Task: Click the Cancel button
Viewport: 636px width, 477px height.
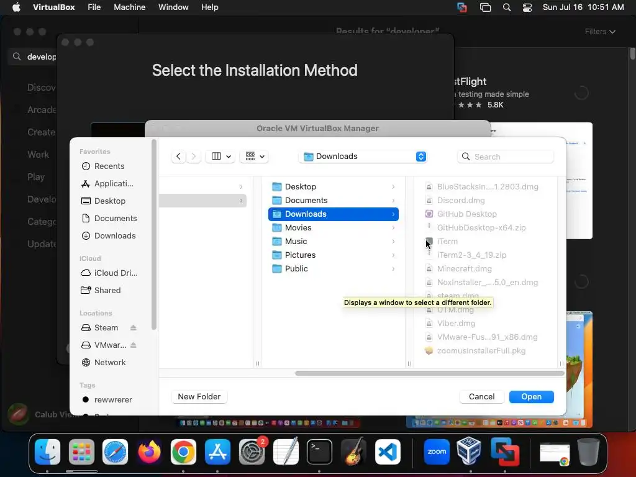Action: click(x=481, y=397)
